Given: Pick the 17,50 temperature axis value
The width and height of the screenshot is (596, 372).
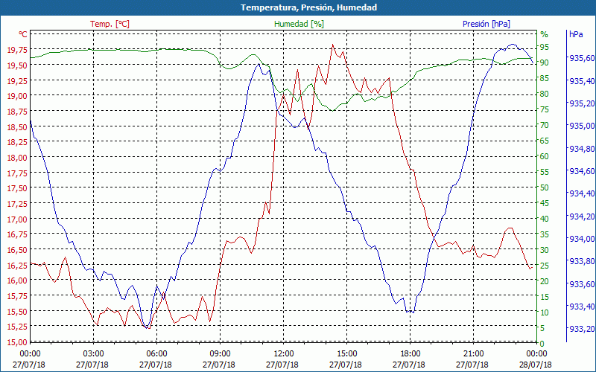Looking at the screenshot, I should point(17,188).
